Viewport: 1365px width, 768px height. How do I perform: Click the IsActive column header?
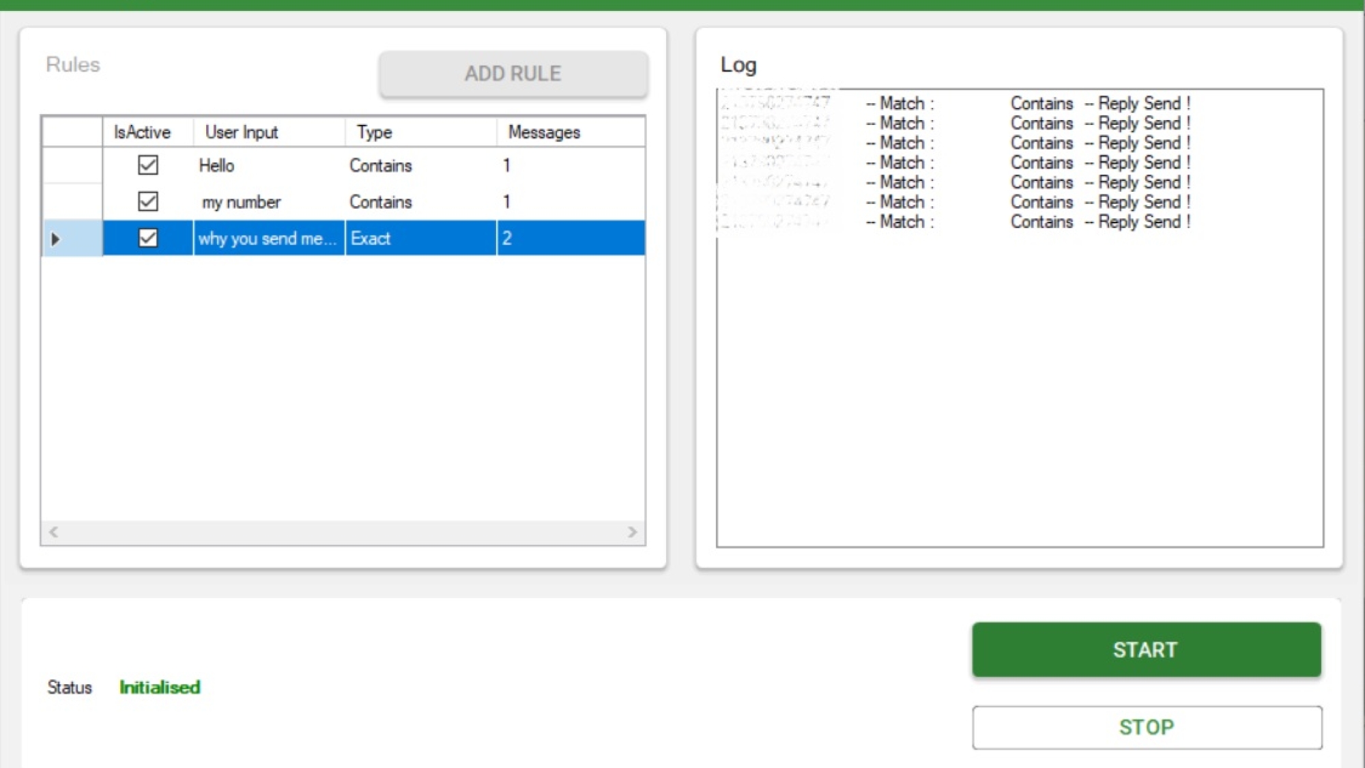(x=143, y=131)
